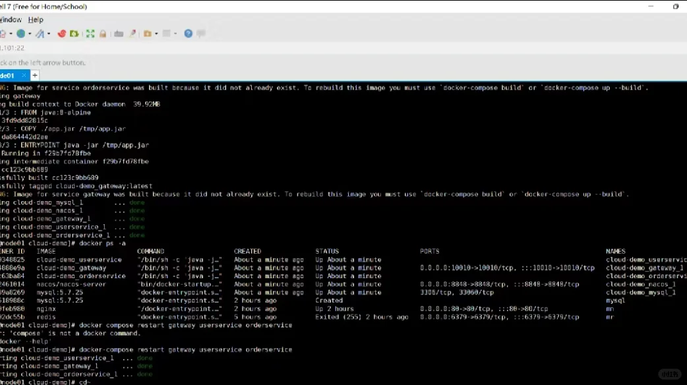Click the grey layout icon in toolbar
This screenshot has width=687, height=385.
[x=167, y=34]
